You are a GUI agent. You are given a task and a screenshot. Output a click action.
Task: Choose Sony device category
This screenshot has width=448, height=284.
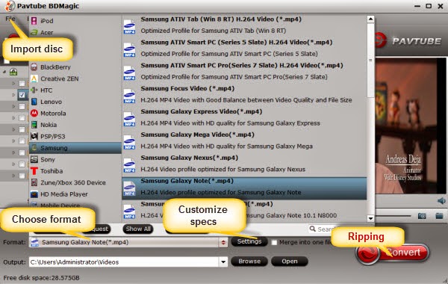point(75,160)
